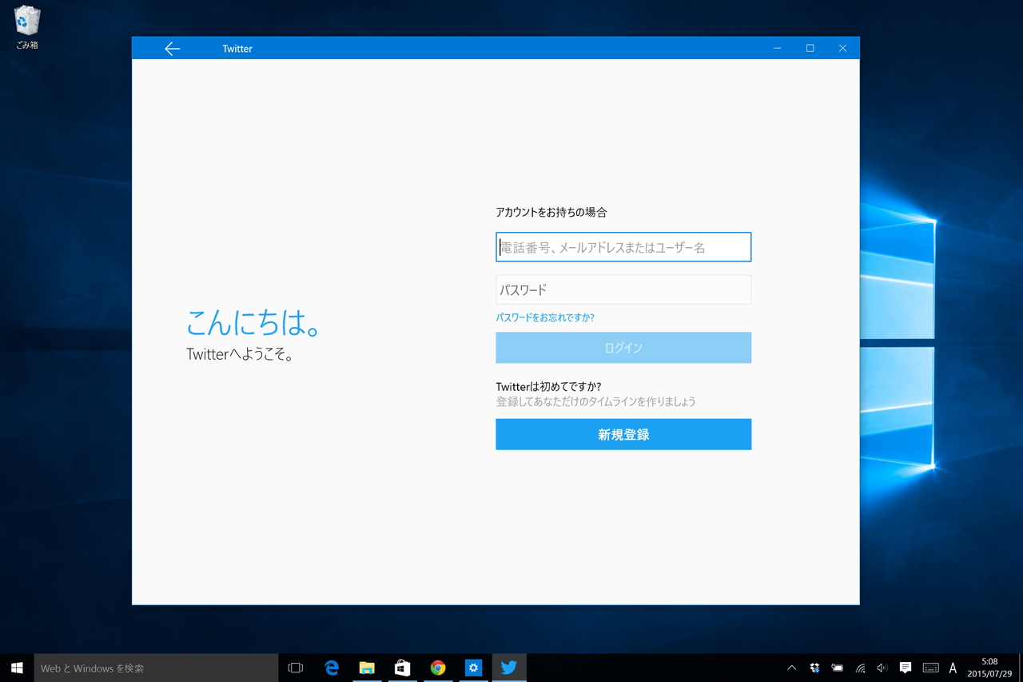Open Action Center from the system tray

(x=905, y=668)
